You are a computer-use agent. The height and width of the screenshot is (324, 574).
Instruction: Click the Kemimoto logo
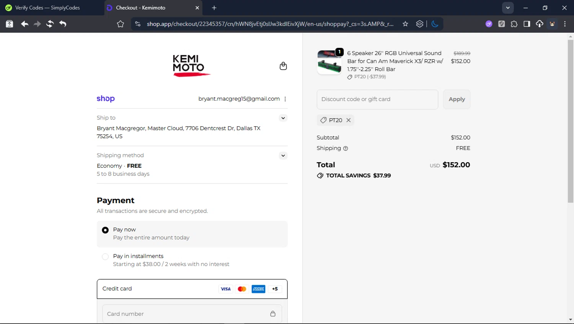coord(191,66)
